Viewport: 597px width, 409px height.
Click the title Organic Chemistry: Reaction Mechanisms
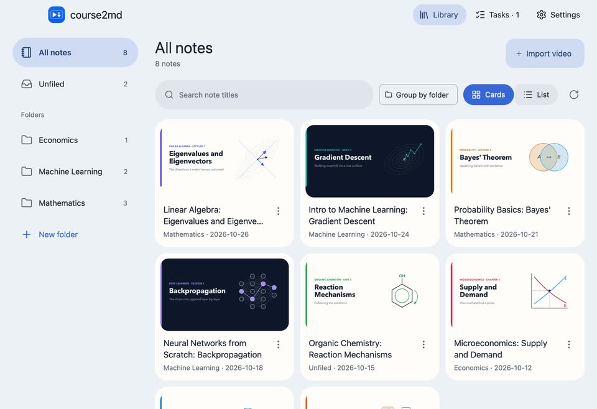350,349
